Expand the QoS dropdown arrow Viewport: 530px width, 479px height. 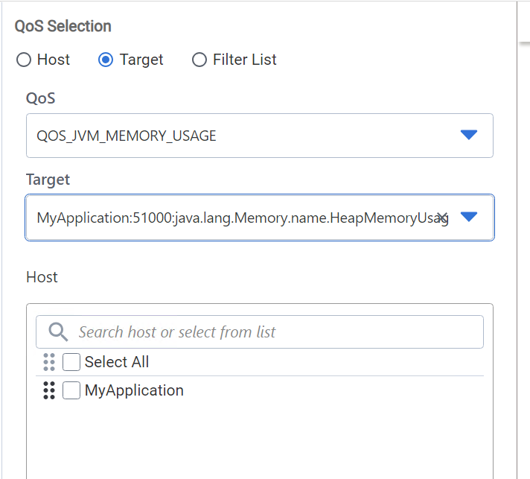468,135
